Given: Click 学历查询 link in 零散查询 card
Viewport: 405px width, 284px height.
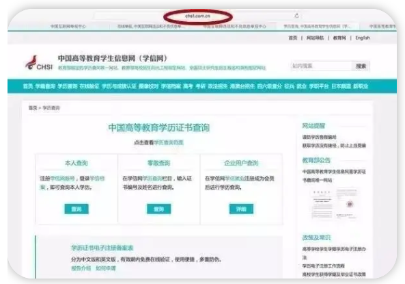Looking at the screenshot, I should pyautogui.click(x=152, y=179).
